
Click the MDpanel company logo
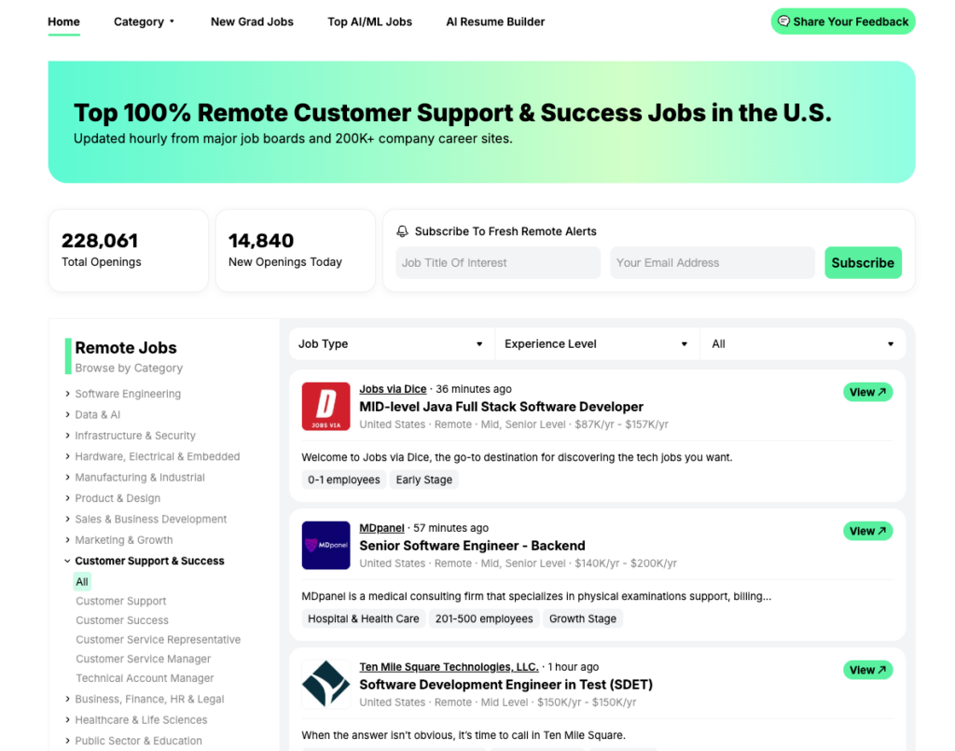coord(325,545)
